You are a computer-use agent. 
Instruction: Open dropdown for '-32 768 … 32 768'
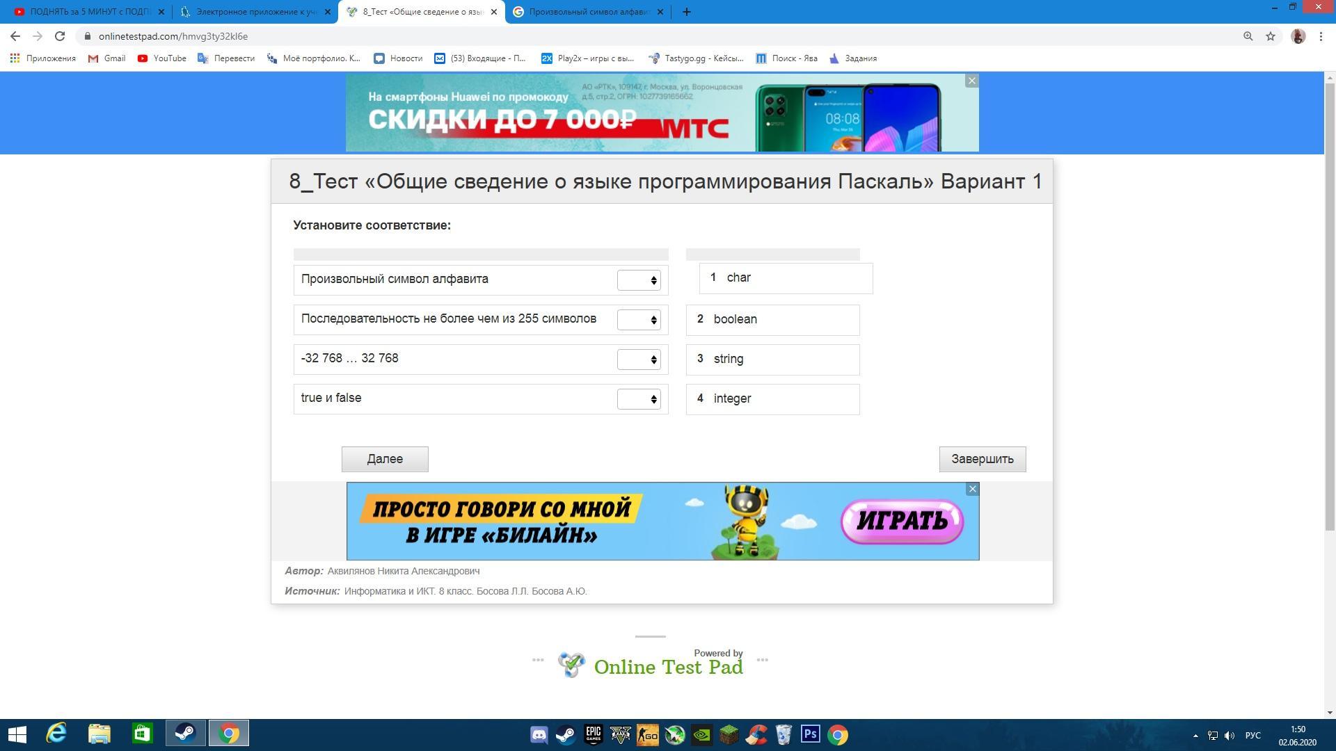pos(639,360)
